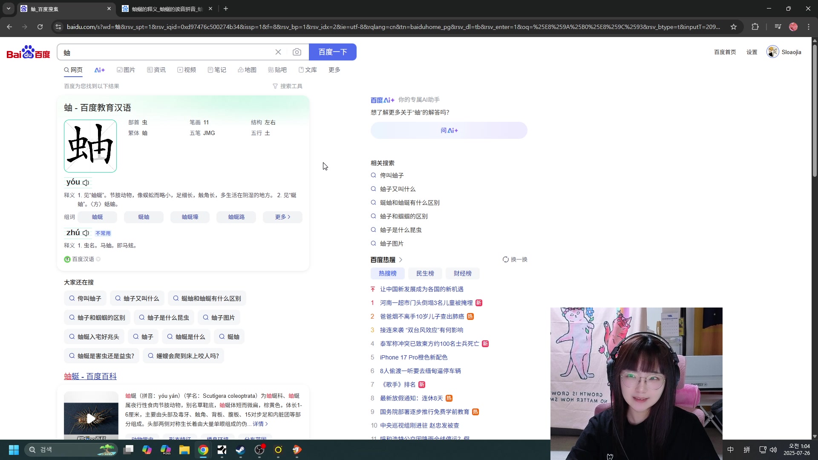Switch to the 笔记 tab

pyautogui.click(x=217, y=70)
